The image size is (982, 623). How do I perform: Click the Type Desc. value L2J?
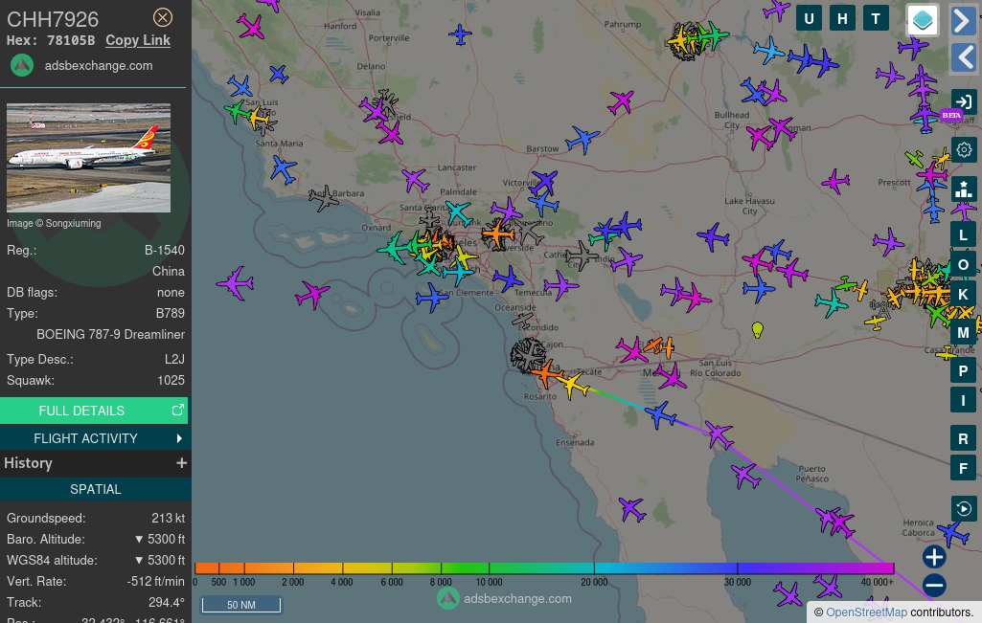point(174,359)
